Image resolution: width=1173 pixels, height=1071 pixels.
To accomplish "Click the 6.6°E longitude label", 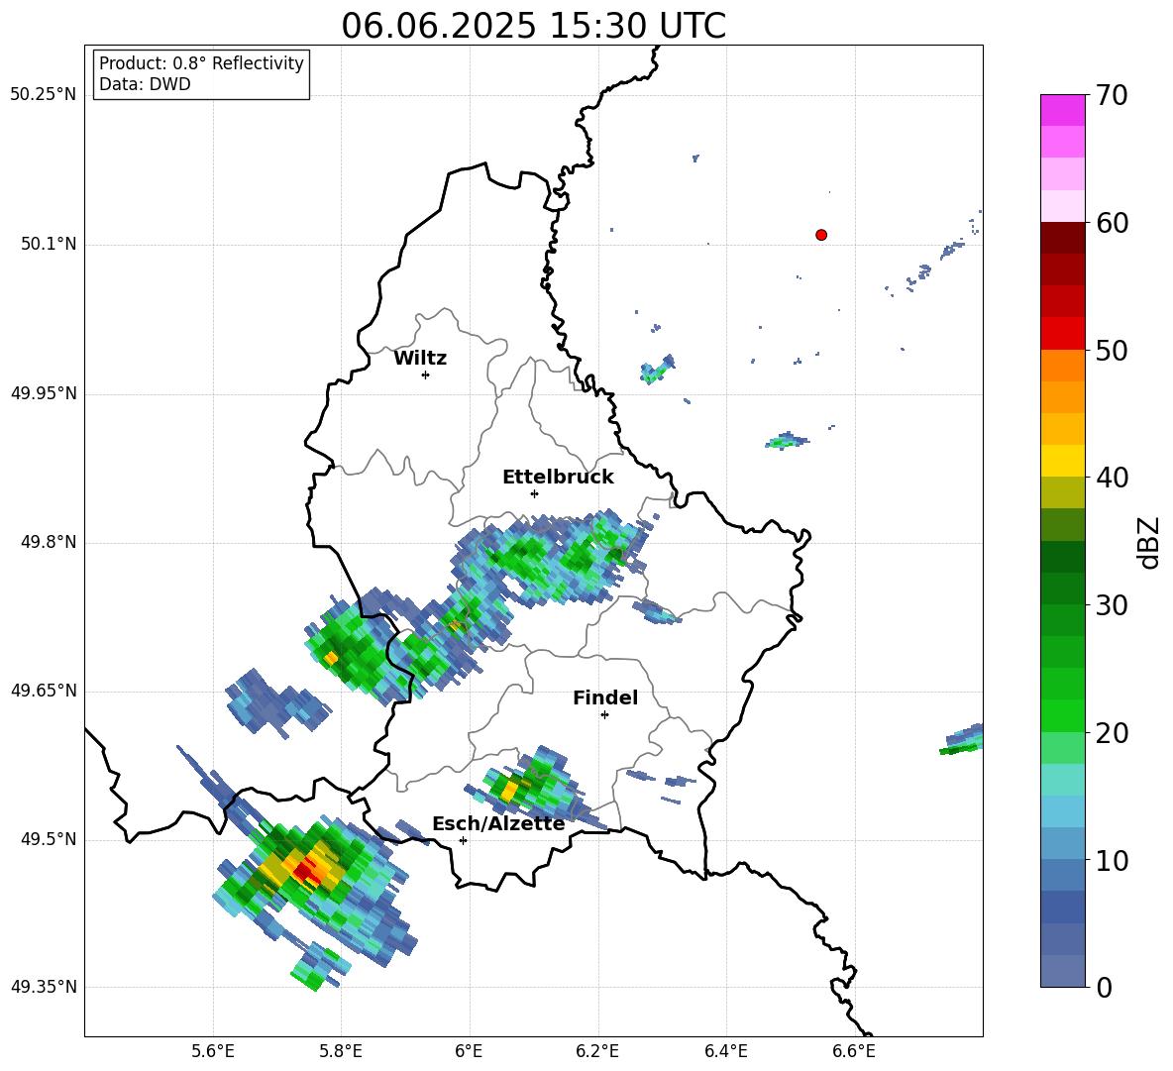I will (854, 1051).
